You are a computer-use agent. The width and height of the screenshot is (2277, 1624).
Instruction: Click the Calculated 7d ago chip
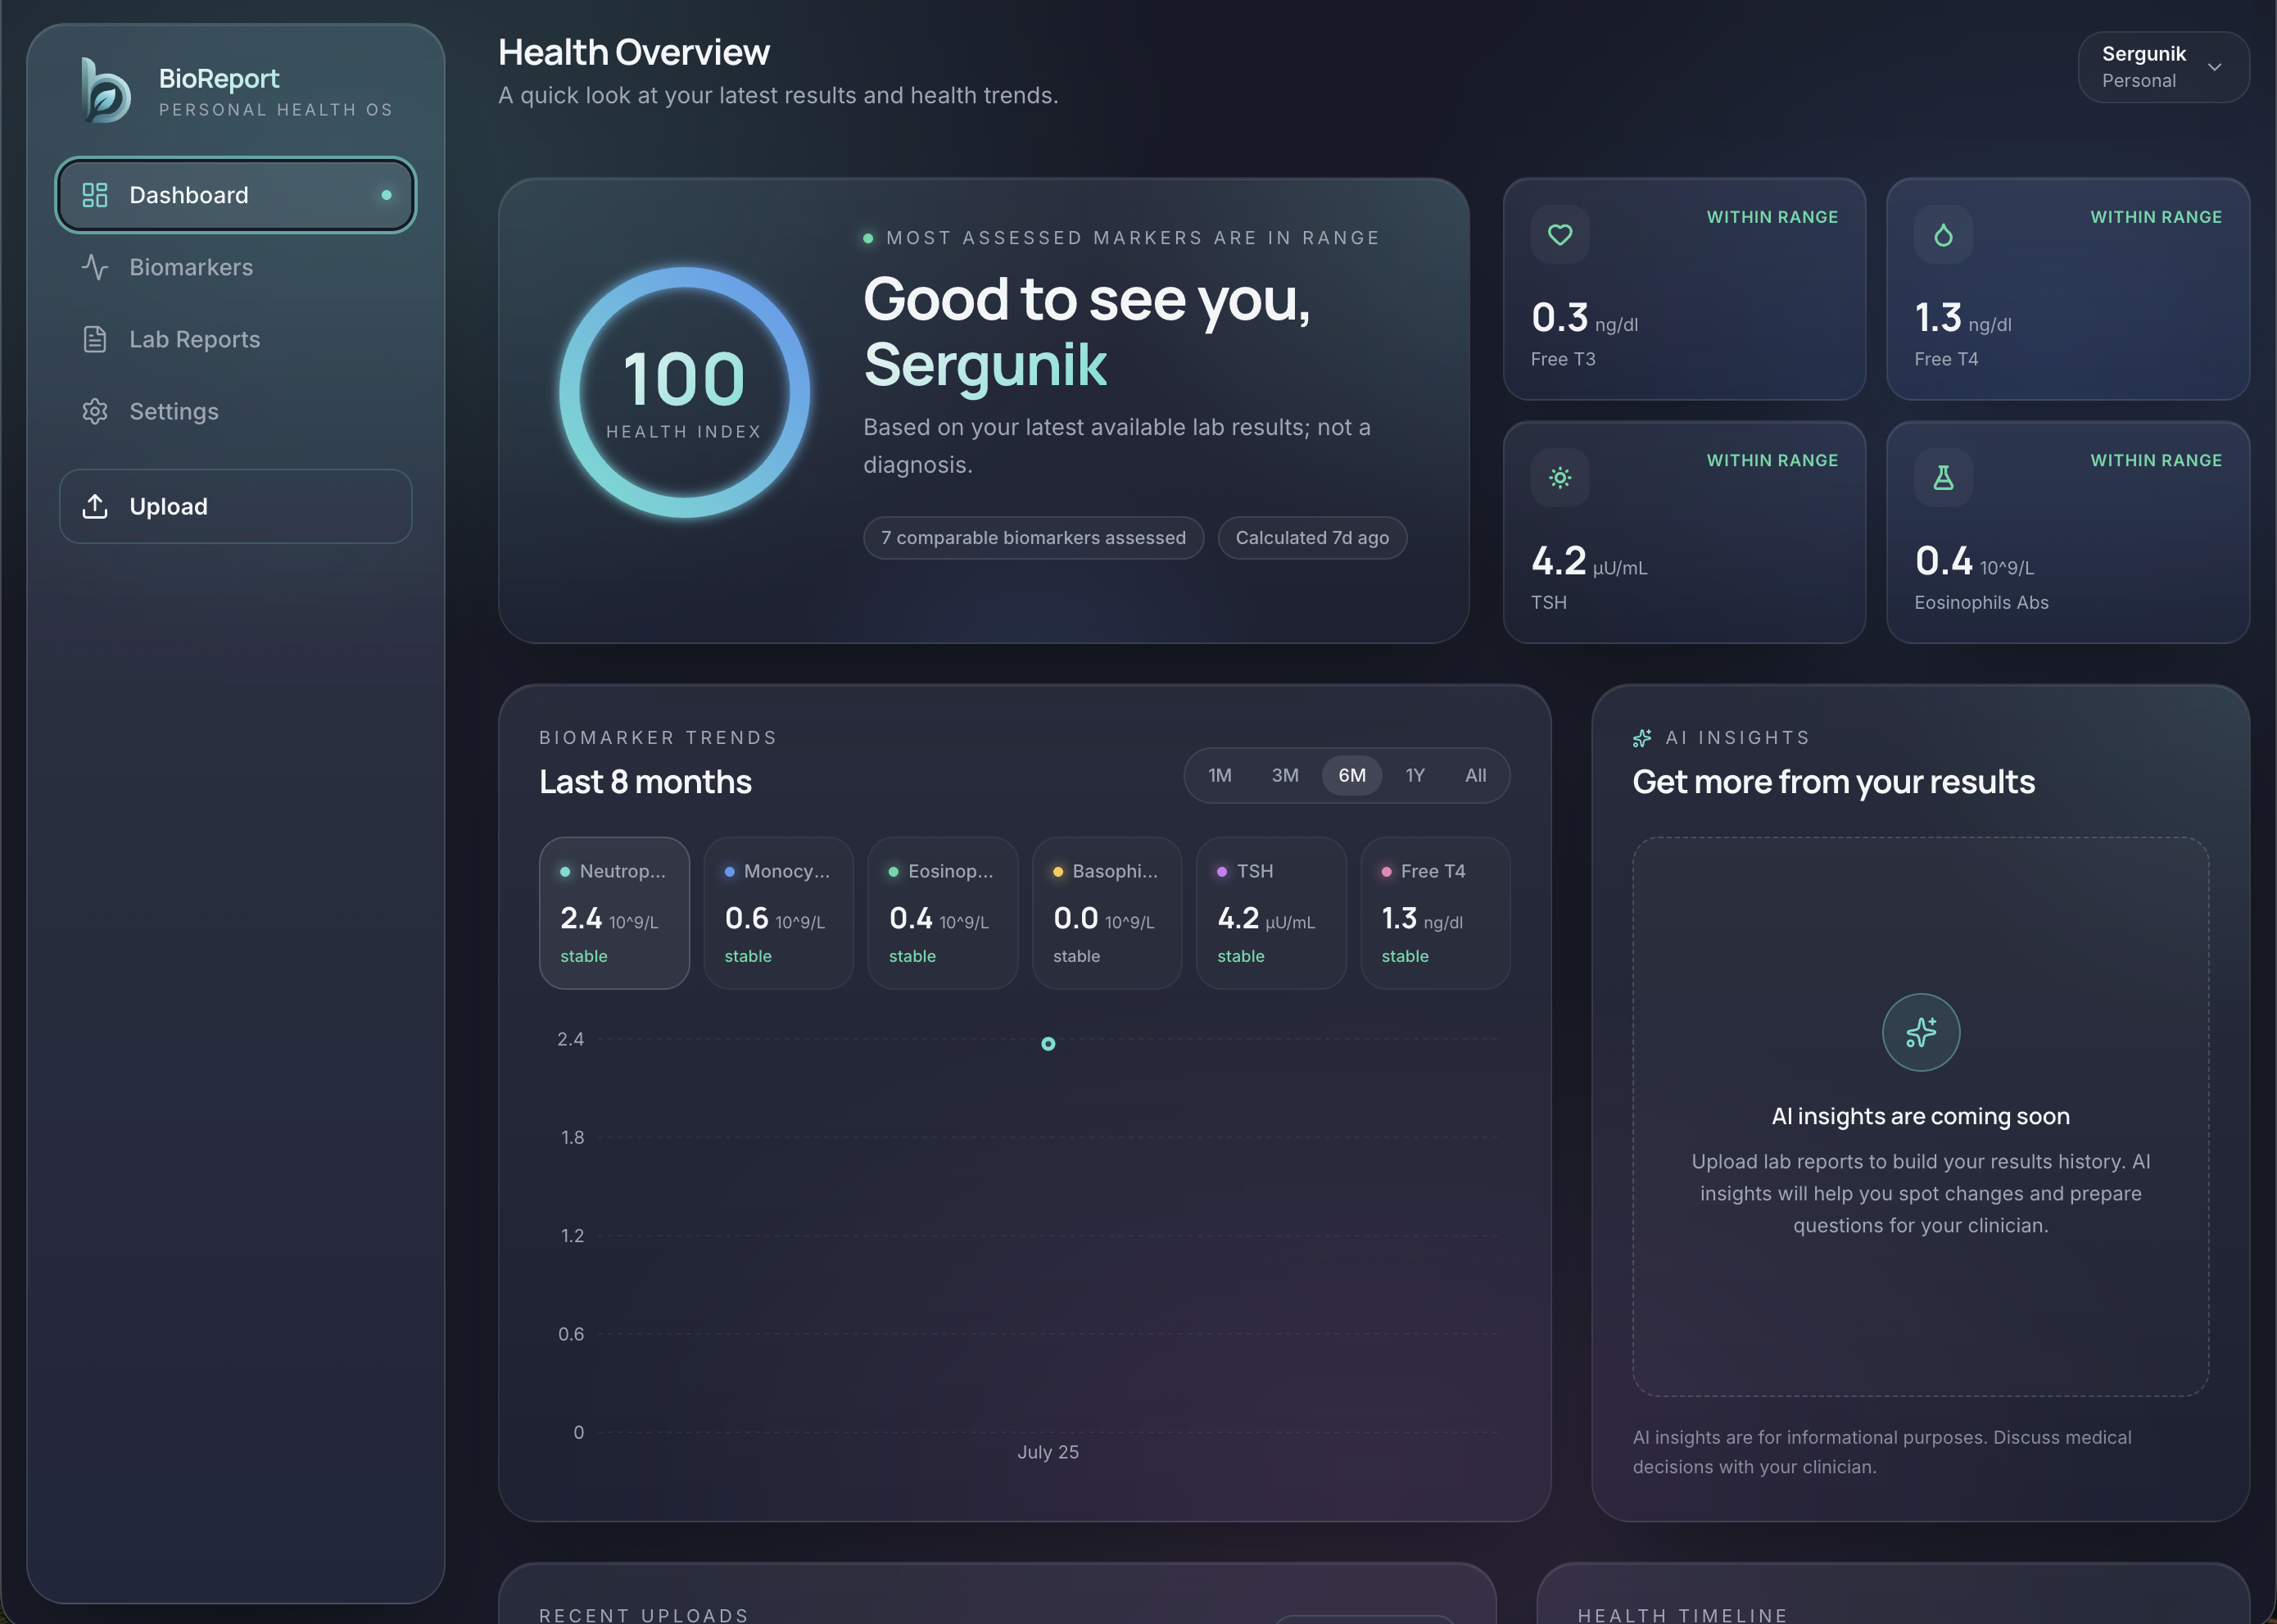(x=1312, y=538)
